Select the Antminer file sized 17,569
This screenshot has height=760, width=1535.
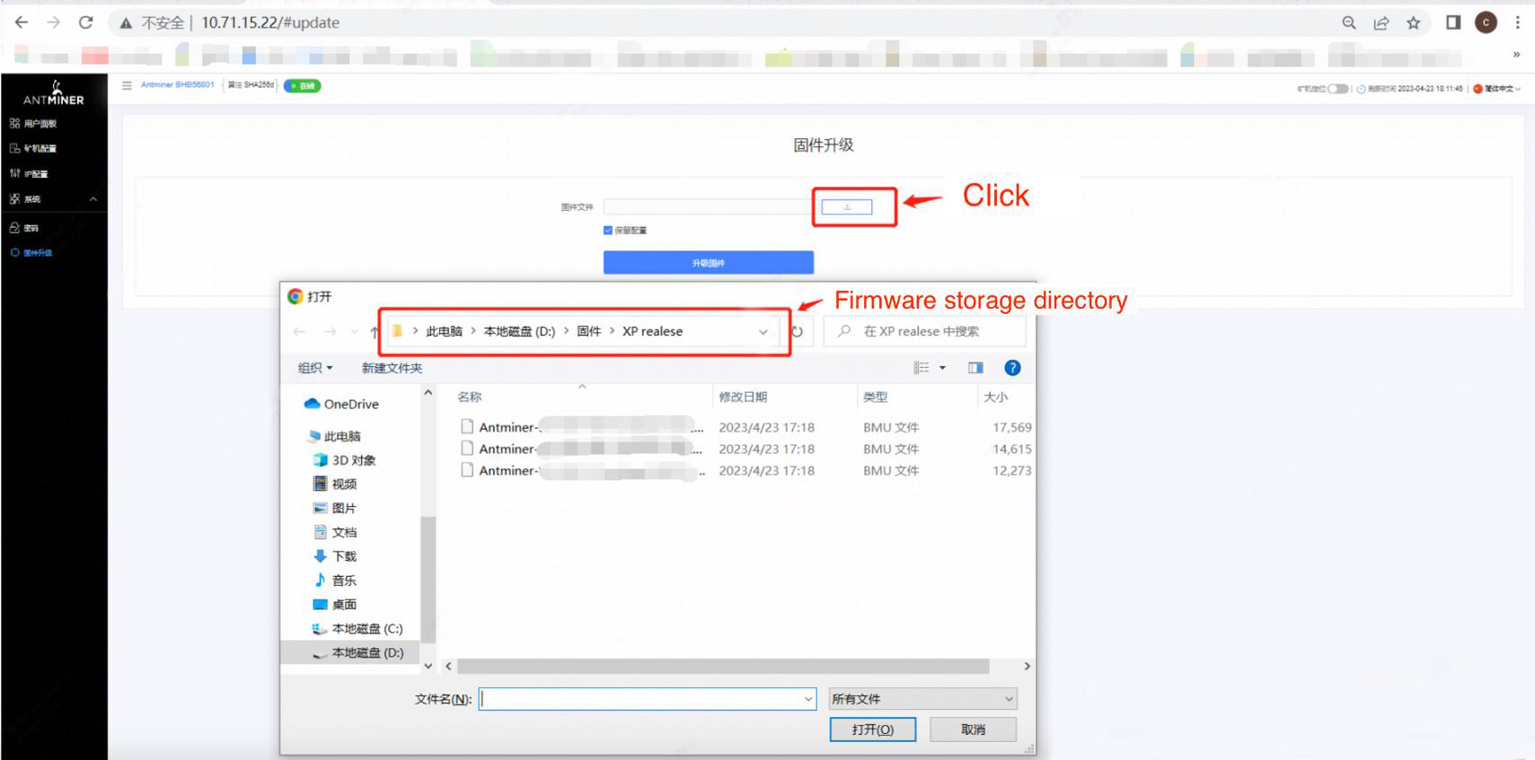tap(745, 427)
